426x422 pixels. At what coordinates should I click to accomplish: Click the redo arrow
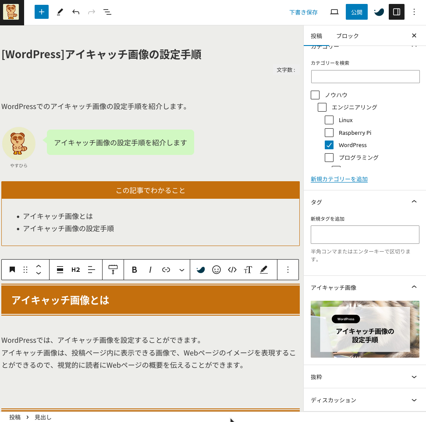coord(92,12)
